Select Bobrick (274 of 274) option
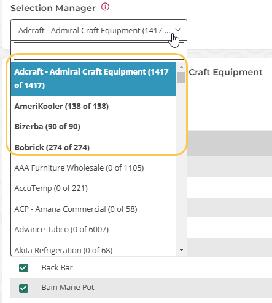This screenshot has width=272, height=303. point(93,147)
